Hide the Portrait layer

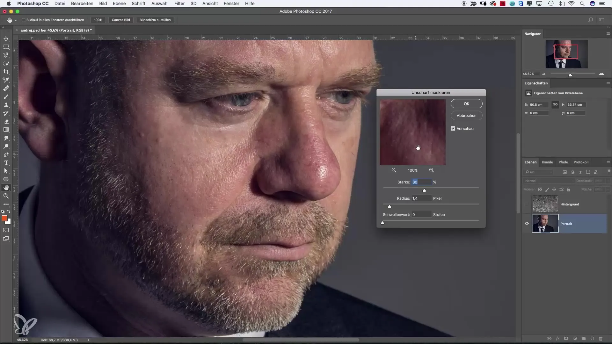point(527,224)
